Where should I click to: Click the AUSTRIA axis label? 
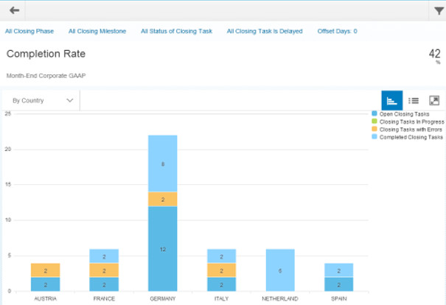[45, 299]
